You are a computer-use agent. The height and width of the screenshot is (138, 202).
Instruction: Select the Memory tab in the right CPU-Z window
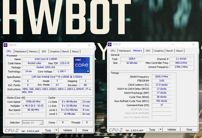(x=137, y=51)
